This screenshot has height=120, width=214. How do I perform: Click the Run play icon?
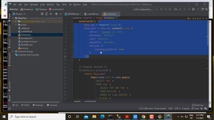[157, 9]
